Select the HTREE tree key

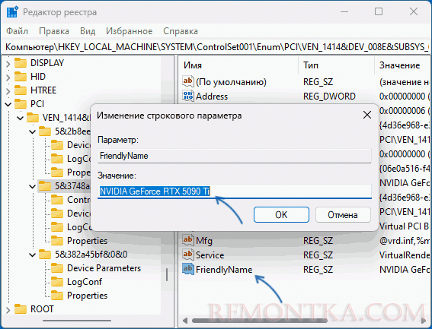click(x=43, y=90)
